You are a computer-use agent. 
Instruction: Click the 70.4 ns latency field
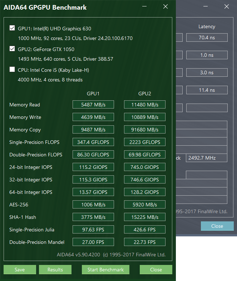point(207,37)
